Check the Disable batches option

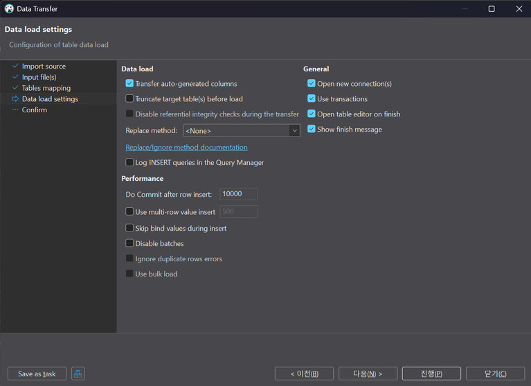tap(129, 243)
